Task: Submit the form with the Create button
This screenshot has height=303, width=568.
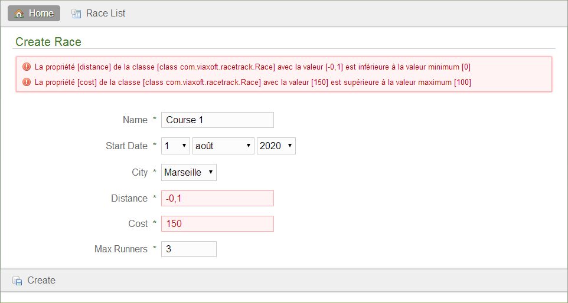Action: 34,280
